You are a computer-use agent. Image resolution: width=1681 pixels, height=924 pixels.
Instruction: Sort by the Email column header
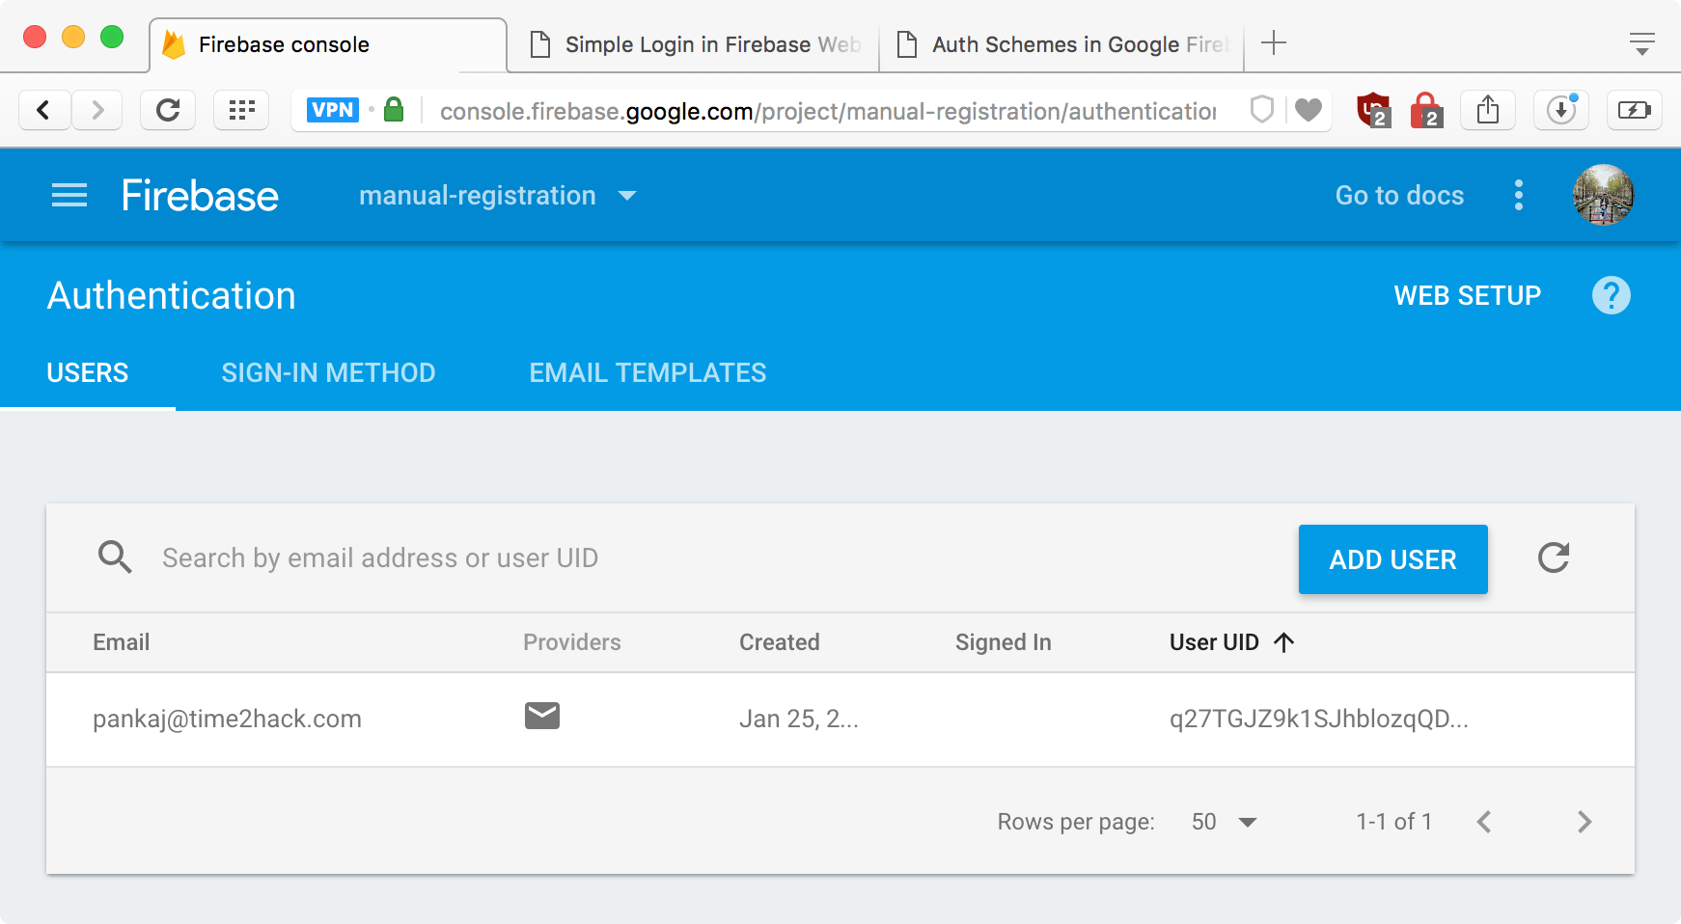click(x=122, y=642)
